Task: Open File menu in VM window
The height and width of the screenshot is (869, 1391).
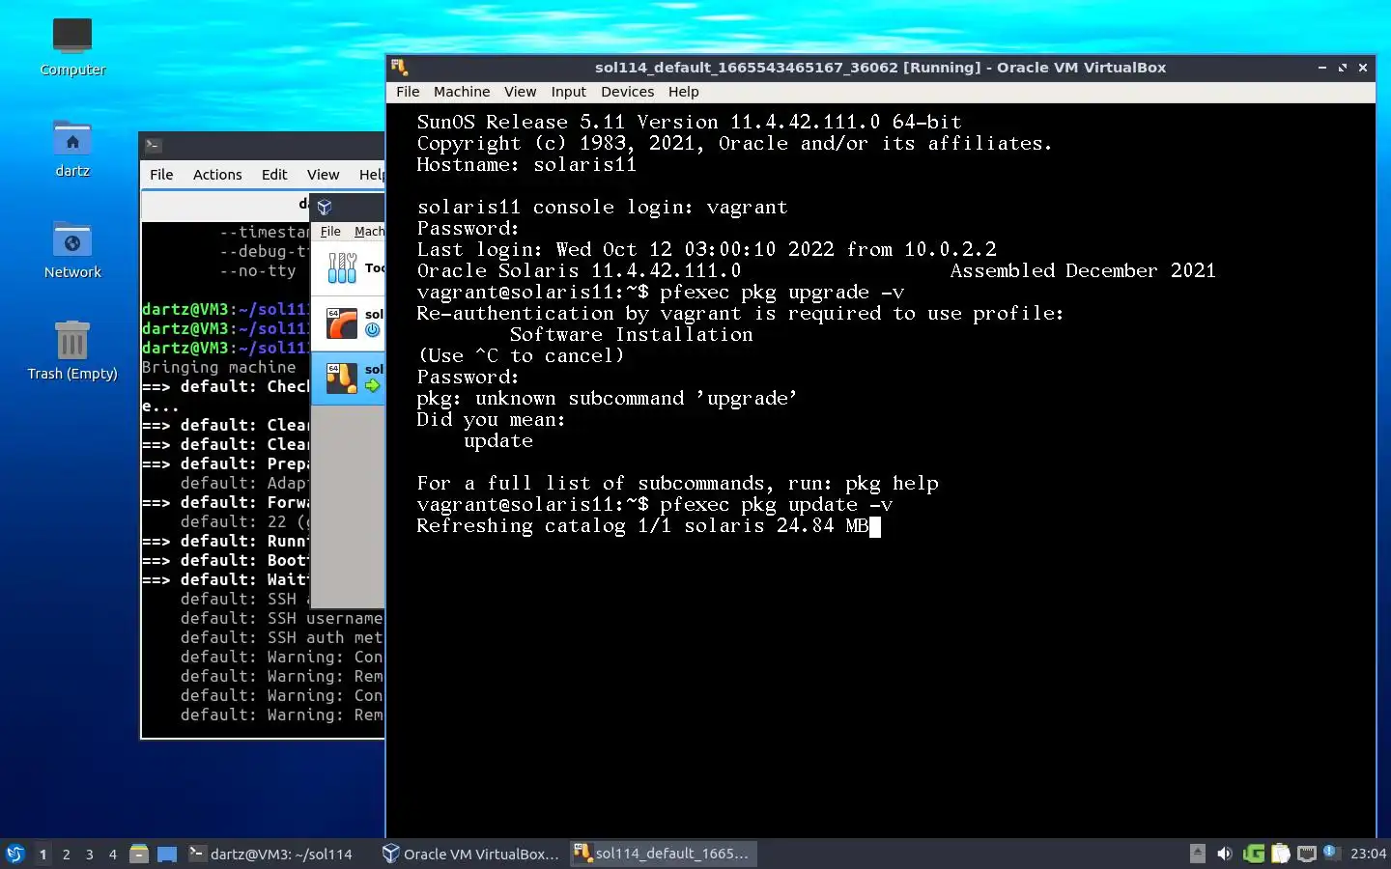Action: (x=408, y=92)
